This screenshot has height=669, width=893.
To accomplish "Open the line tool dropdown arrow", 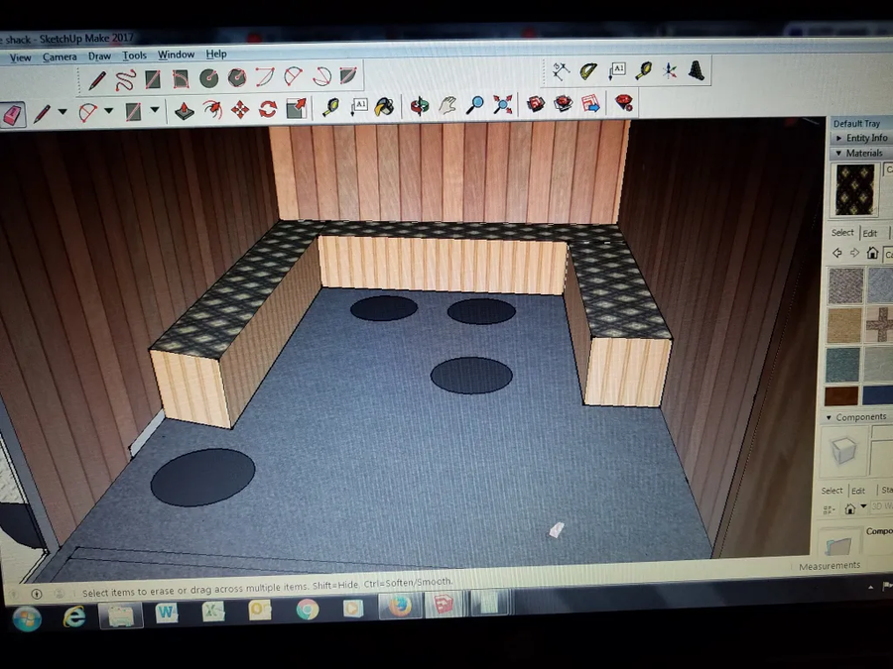I will coord(63,111).
